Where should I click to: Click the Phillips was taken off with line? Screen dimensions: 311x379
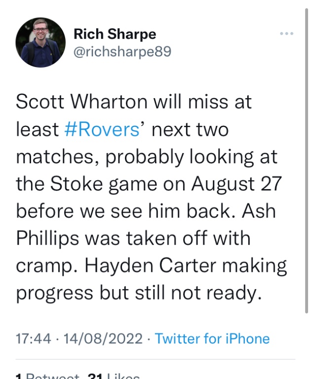pos(133,238)
